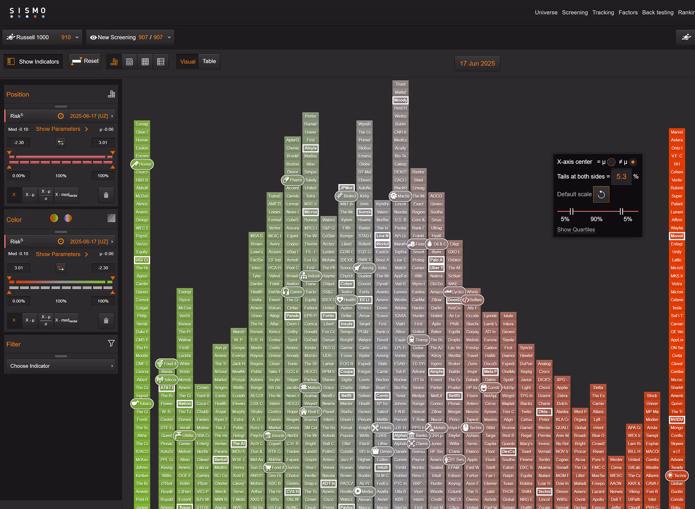695x509 pixels.
Task: Click the Reset button
Action: point(86,61)
